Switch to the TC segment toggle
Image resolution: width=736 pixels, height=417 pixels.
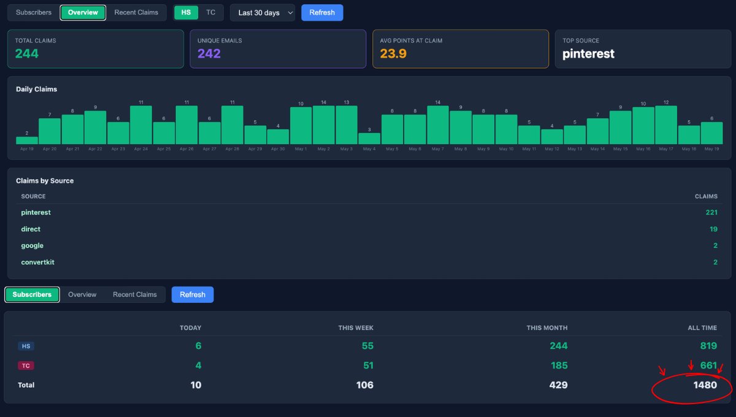click(210, 12)
